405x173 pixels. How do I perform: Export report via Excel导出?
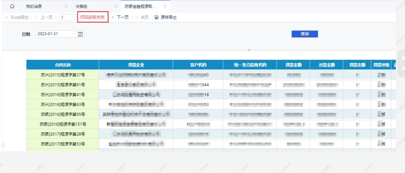click(19, 17)
